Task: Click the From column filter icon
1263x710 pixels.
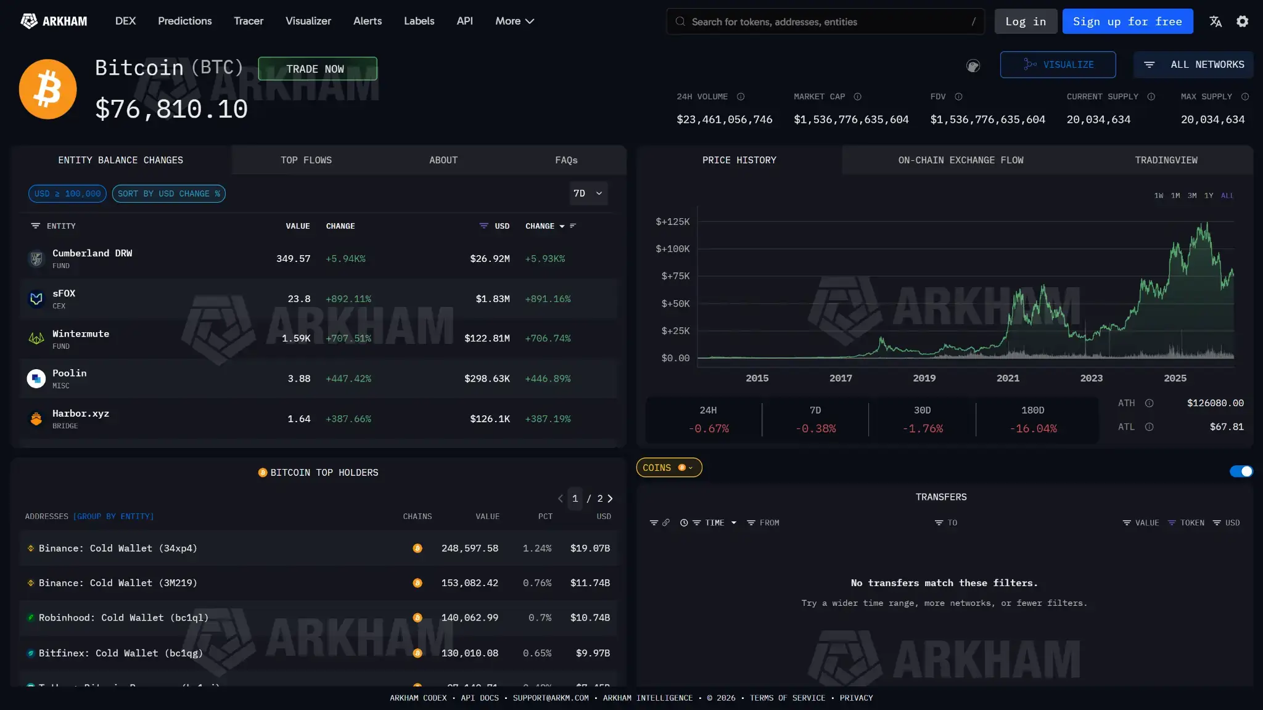Action: coord(751,523)
